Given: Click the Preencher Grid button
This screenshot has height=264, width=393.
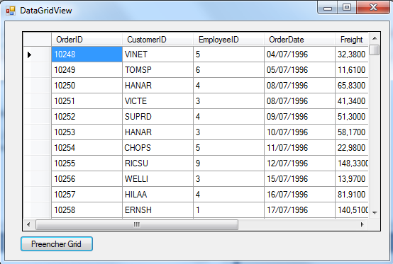Looking at the screenshot, I should point(57,243).
